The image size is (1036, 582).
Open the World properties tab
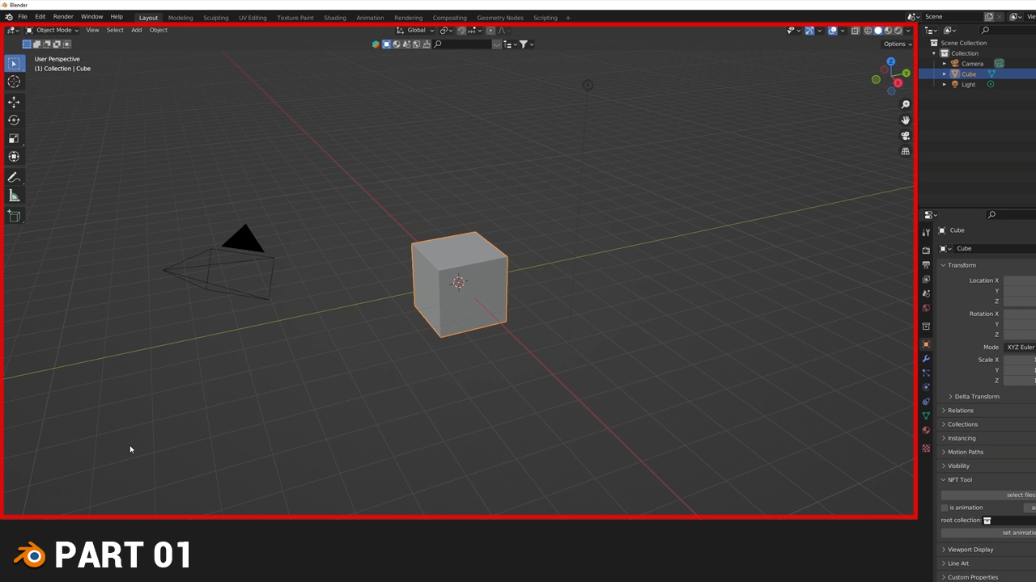point(926,308)
